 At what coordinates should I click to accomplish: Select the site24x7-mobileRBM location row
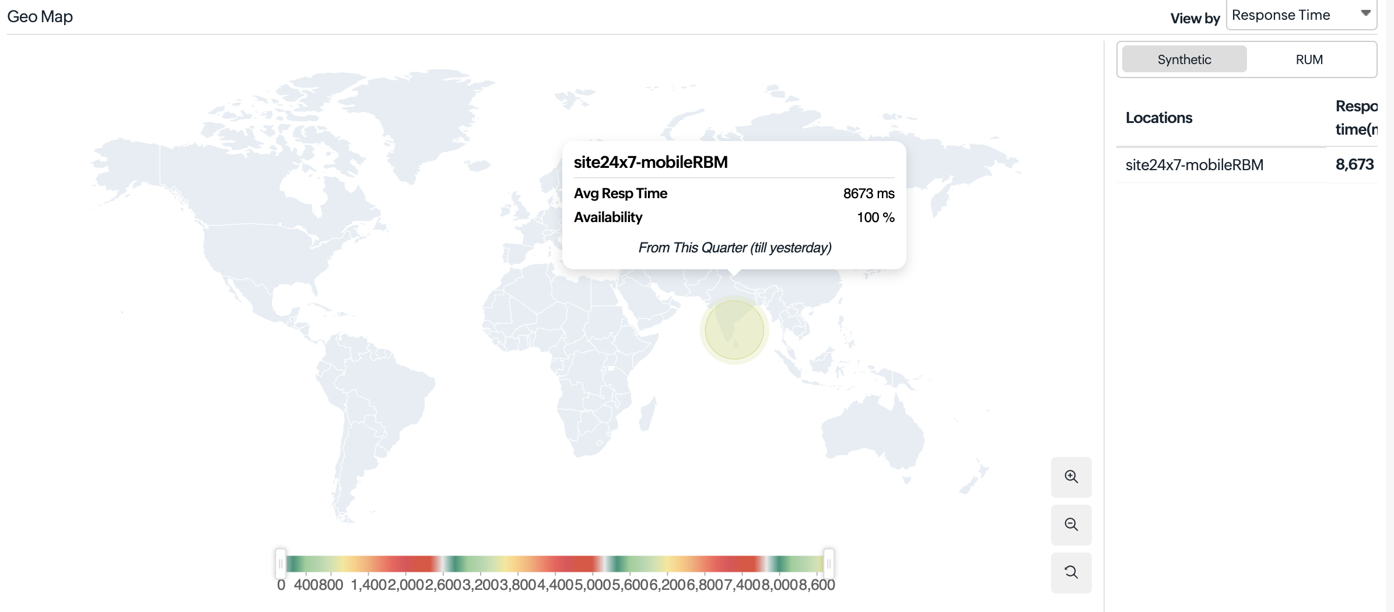1194,165
